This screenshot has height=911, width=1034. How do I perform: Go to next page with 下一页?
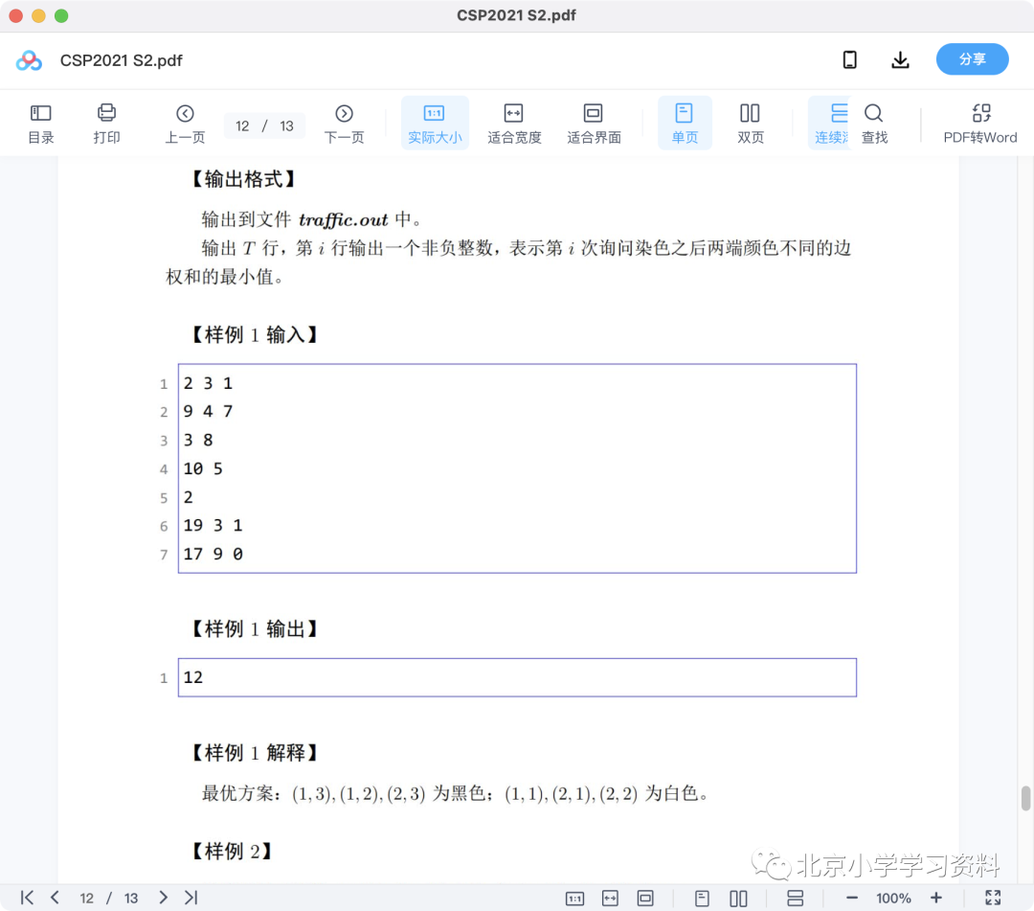pyautogui.click(x=344, y=124)
